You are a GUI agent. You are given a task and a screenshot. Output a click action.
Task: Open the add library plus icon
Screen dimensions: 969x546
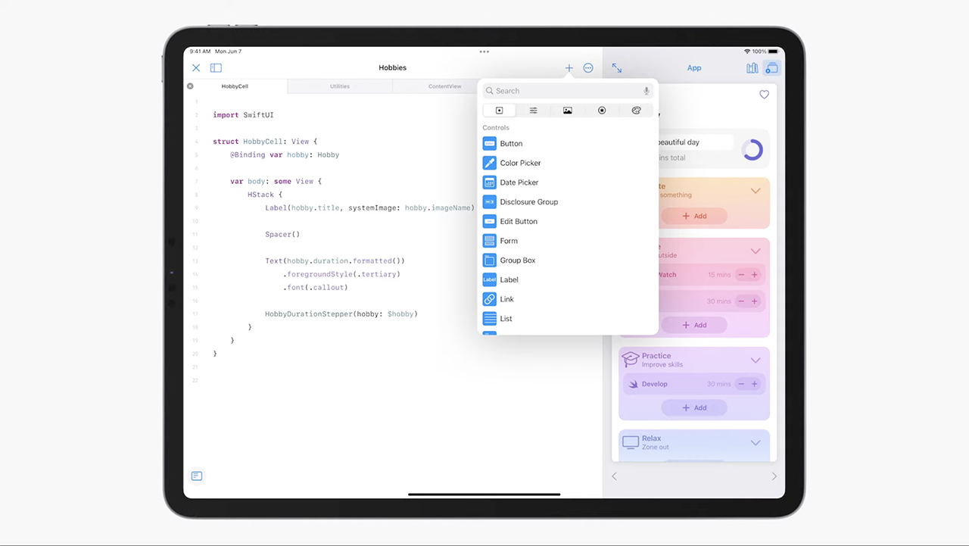point(569,68)
